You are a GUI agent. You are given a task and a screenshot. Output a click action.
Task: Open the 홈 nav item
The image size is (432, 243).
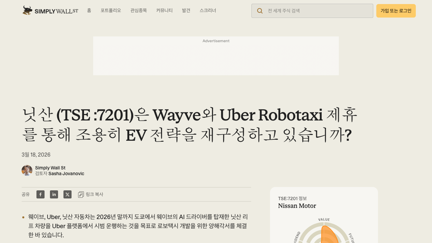89,10
